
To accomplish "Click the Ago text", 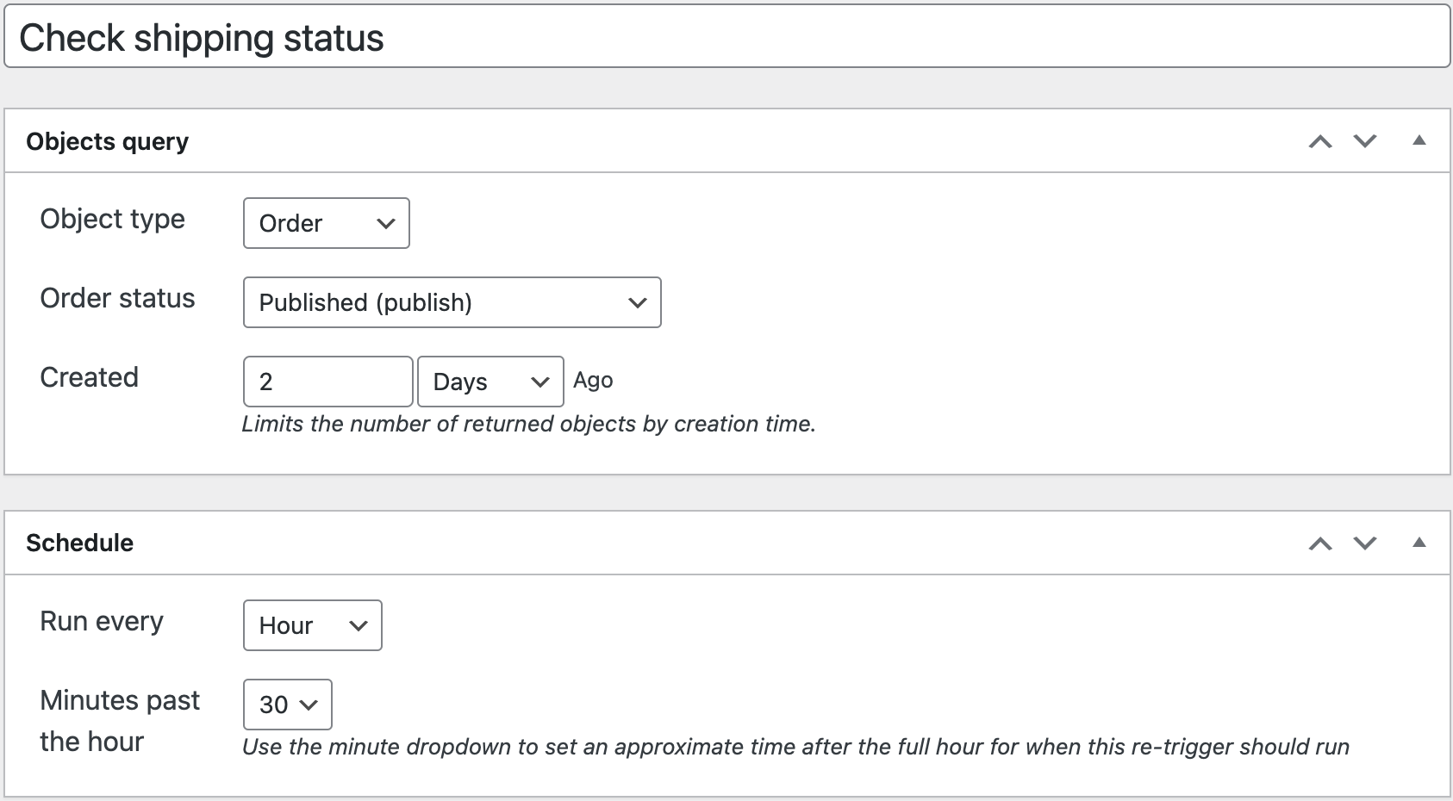I will (593, 380).
